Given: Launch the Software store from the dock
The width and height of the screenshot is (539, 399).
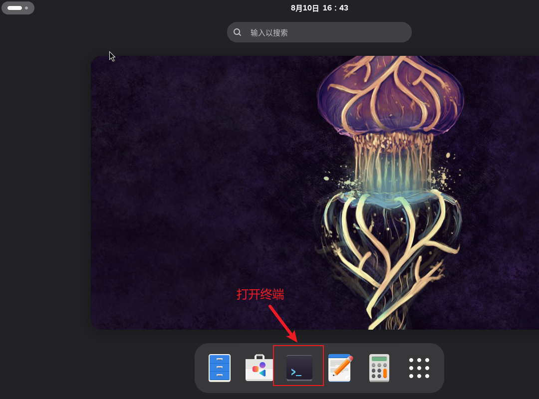Looking at the screenshot, I should [x=260, y=368].
